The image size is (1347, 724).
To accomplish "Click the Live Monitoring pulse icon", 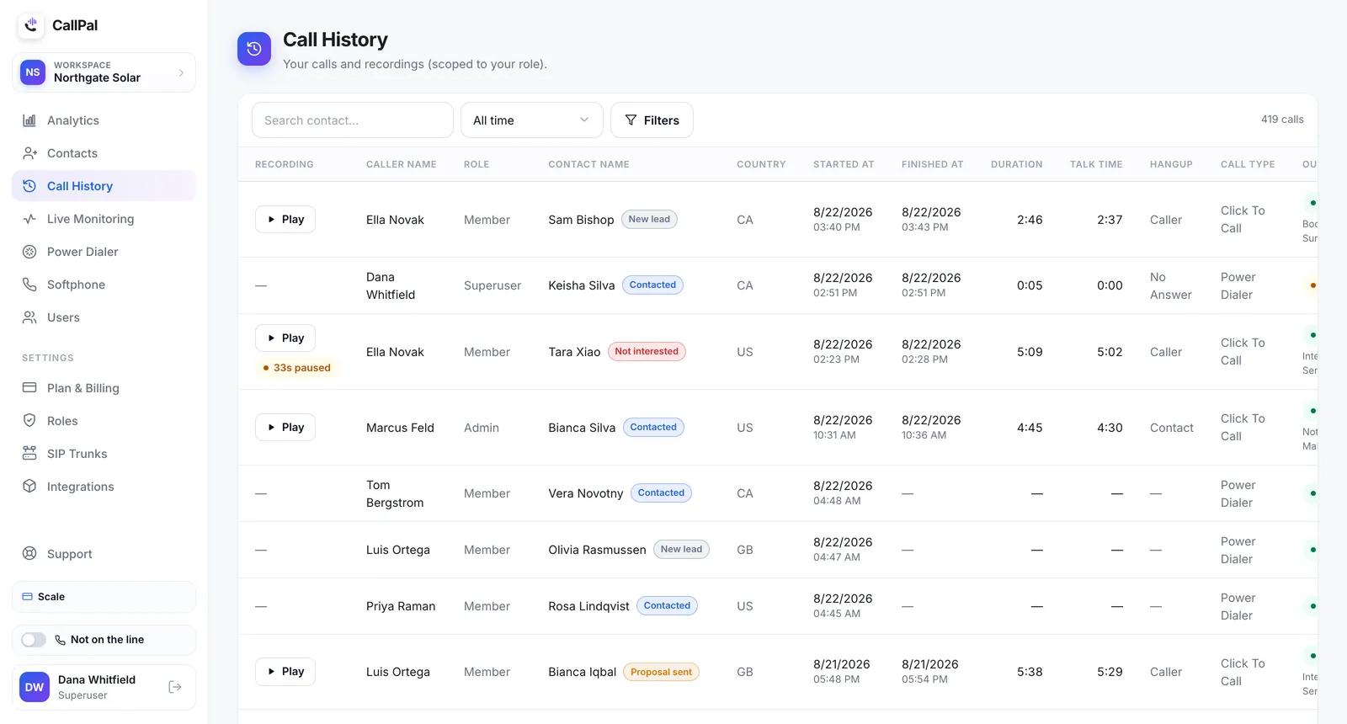I will click(x=29, y=219).
